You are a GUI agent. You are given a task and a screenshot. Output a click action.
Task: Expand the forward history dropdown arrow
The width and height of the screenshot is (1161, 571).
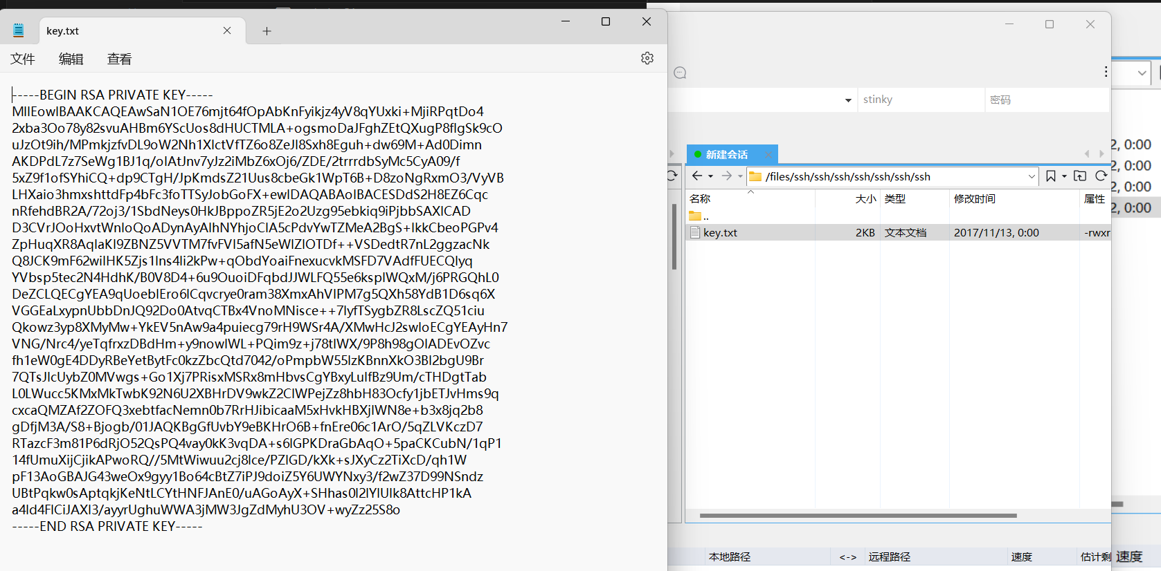pyautogui.click(x=740, y=177)
